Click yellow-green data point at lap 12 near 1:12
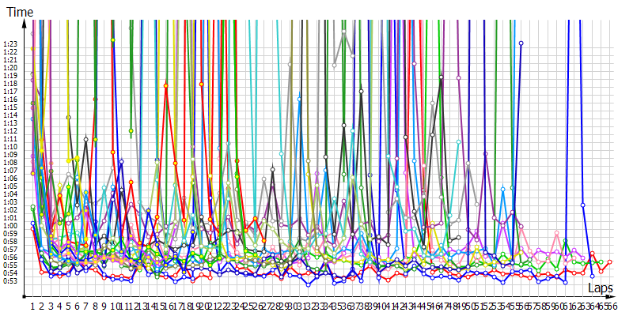The width and height of the screenshot is (633, 316). coord(131,130)
